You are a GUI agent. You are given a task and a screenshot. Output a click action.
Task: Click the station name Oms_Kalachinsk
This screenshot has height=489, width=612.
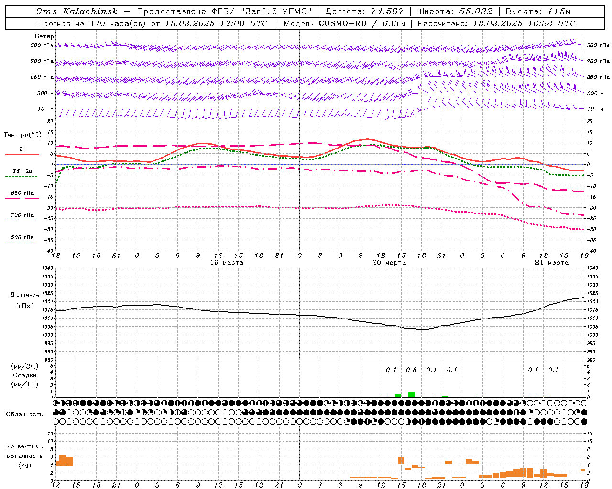pyautogui.click(x=77, y=11)
